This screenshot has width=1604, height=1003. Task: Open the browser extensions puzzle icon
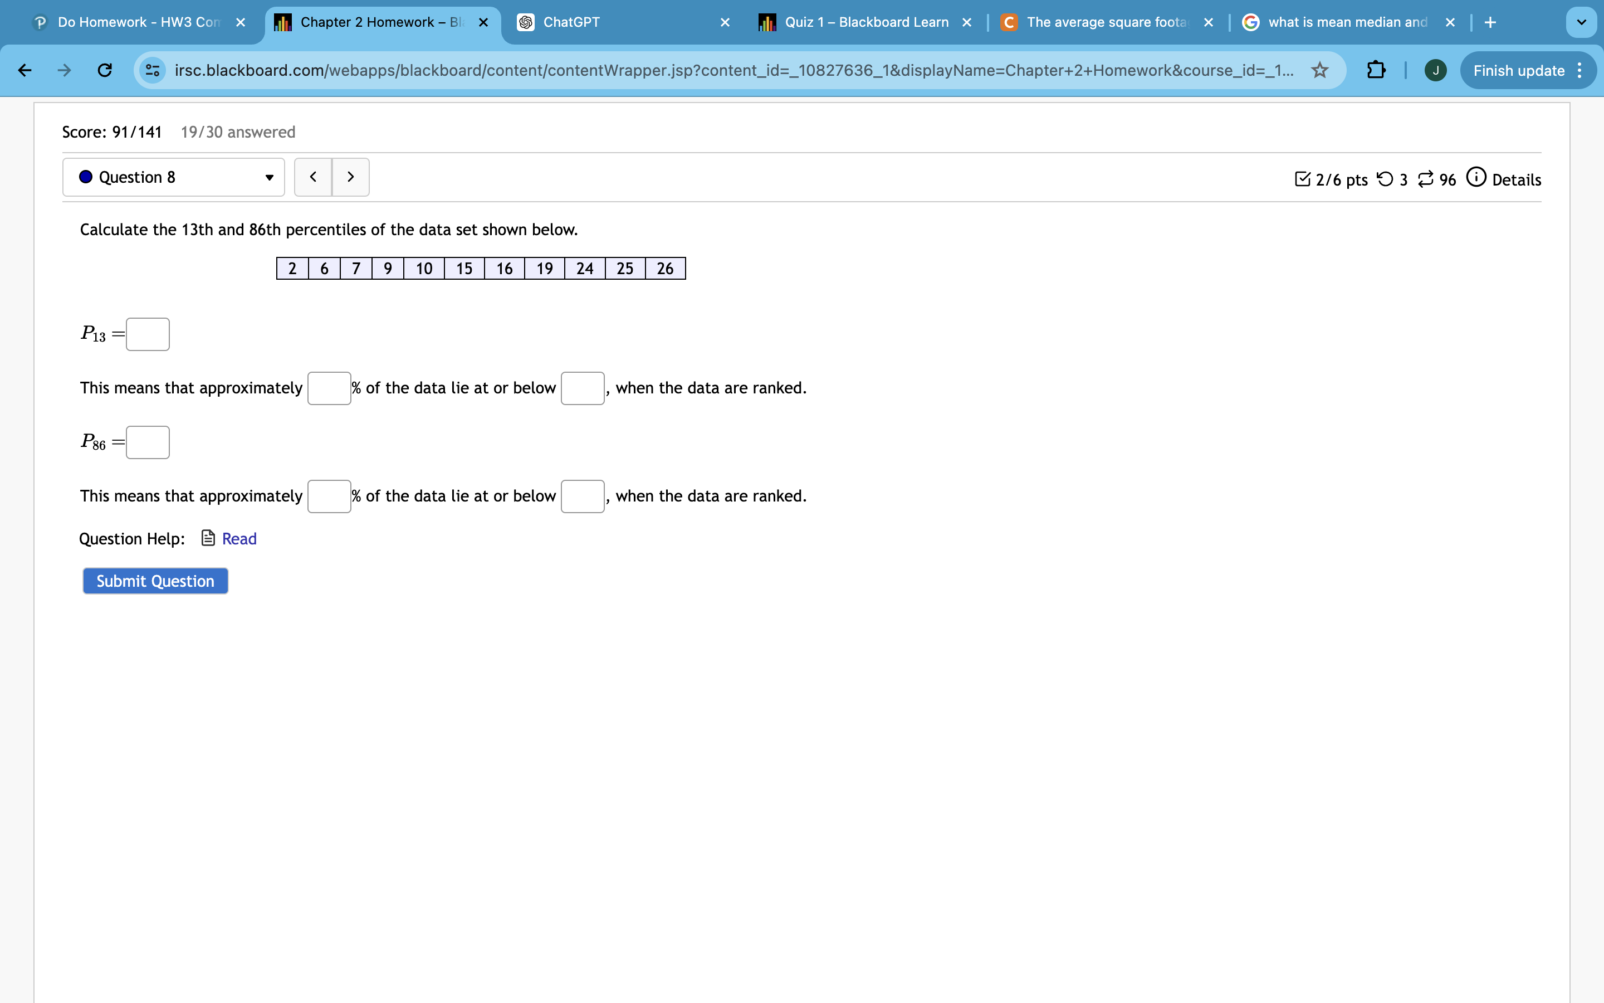(x=1376, y=70)
